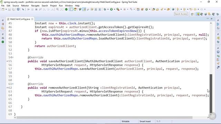
Task: Click the Next Annotation icon
Action: click(x=178, y=9)
